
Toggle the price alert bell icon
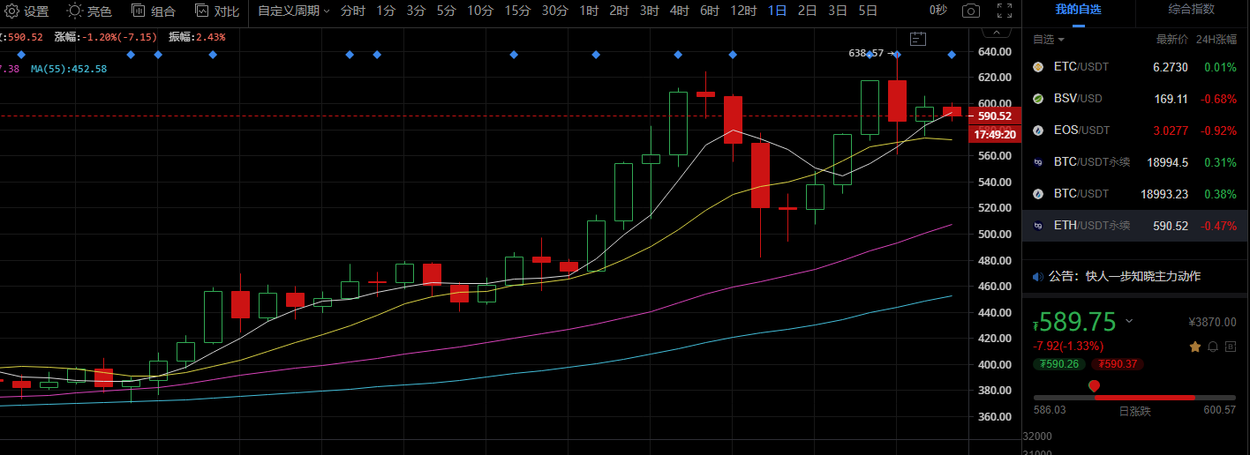point(1213,347)
